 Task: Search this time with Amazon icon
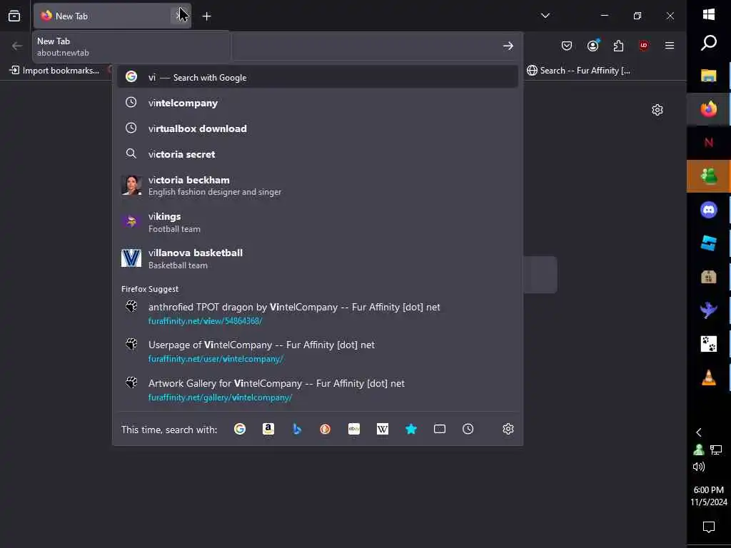(x=268, y=429)
